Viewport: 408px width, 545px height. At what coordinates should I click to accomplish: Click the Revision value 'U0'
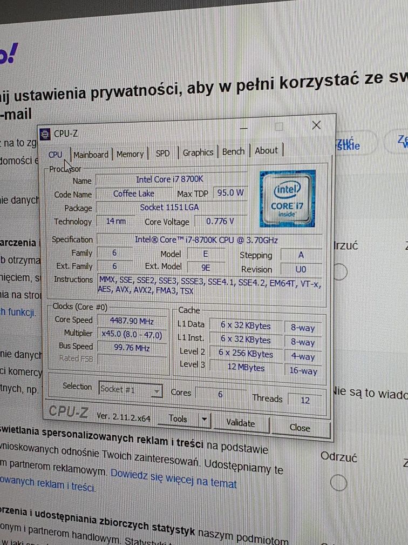(x=301, y=269)
